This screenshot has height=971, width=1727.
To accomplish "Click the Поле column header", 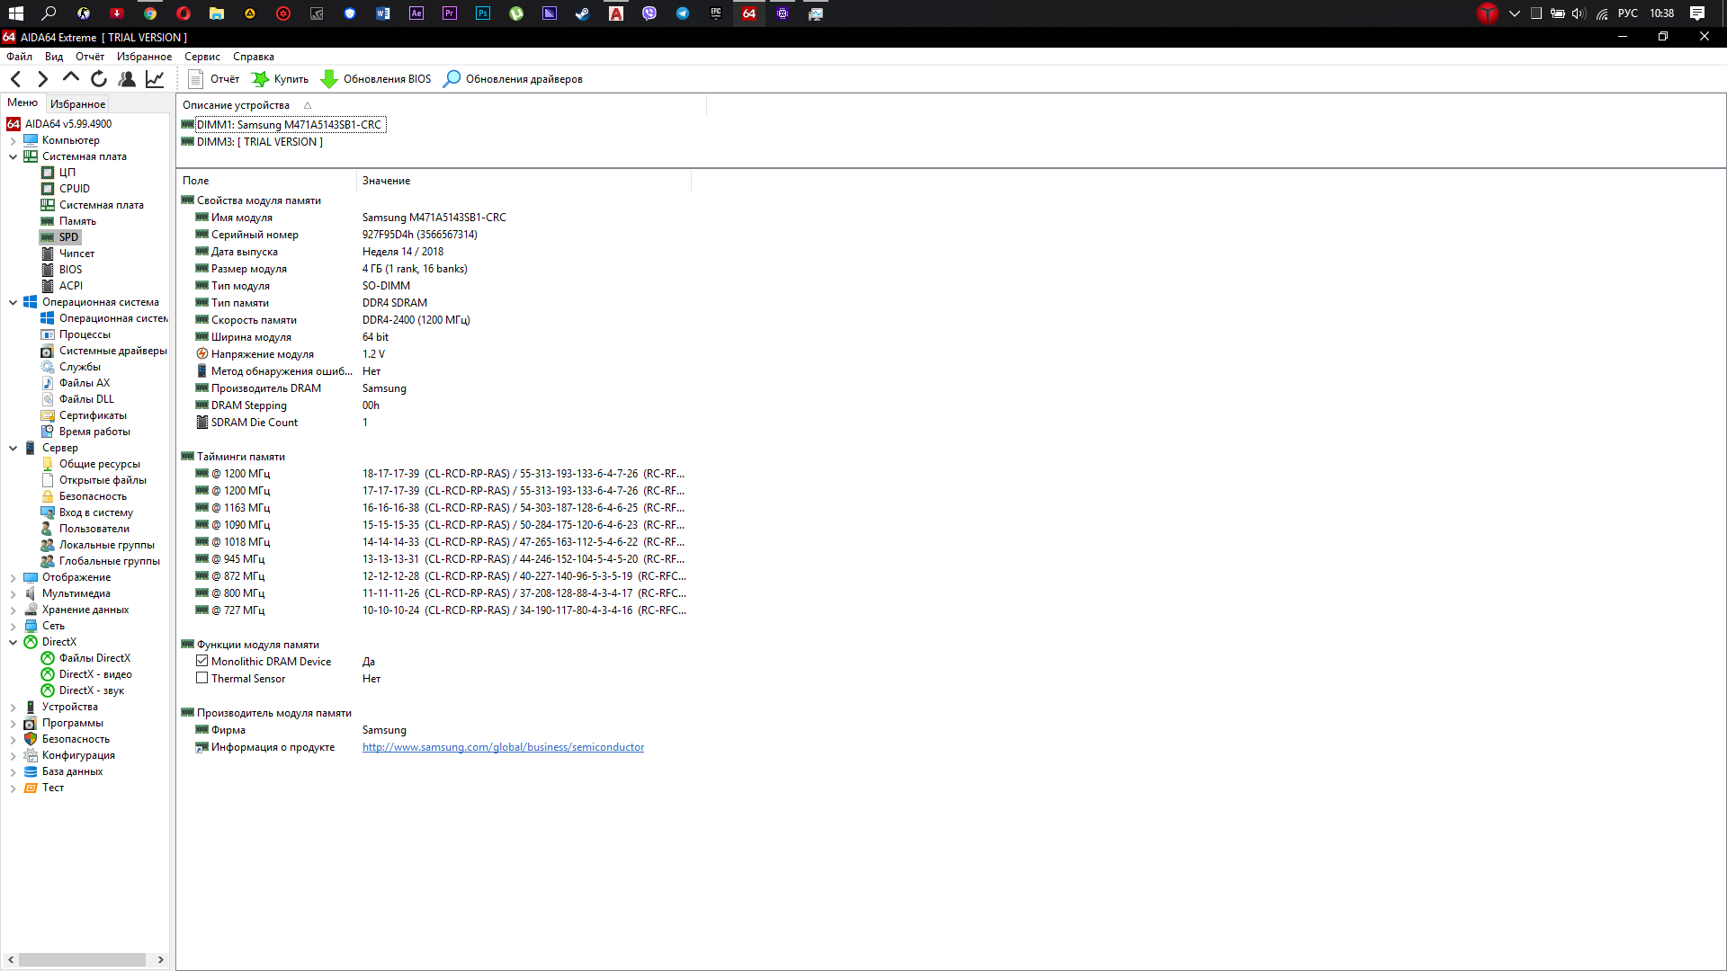I will [x=266, y=181].
